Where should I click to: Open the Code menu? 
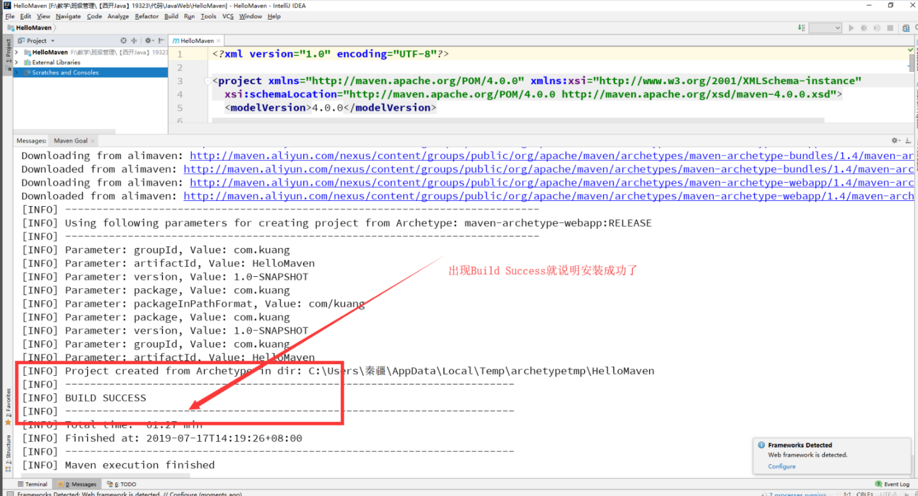[94, 16]
